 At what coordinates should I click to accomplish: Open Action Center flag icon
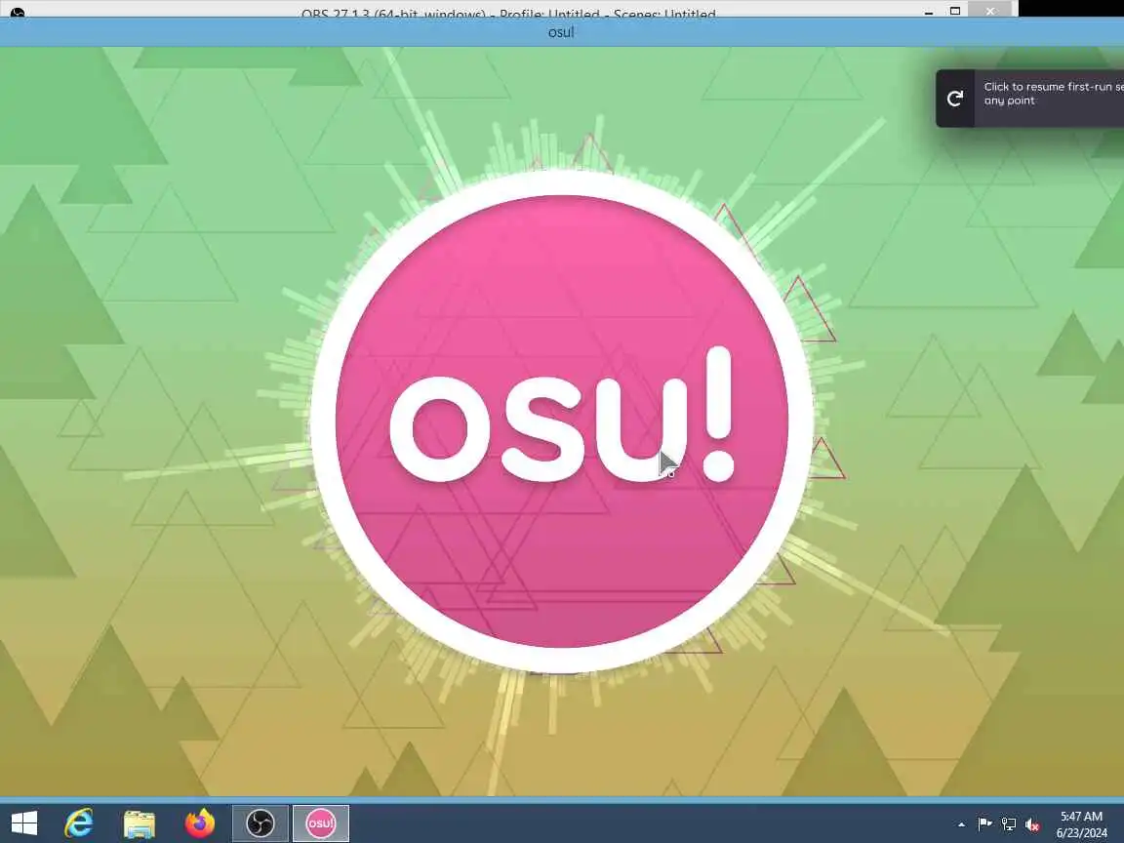click(984, 824)
